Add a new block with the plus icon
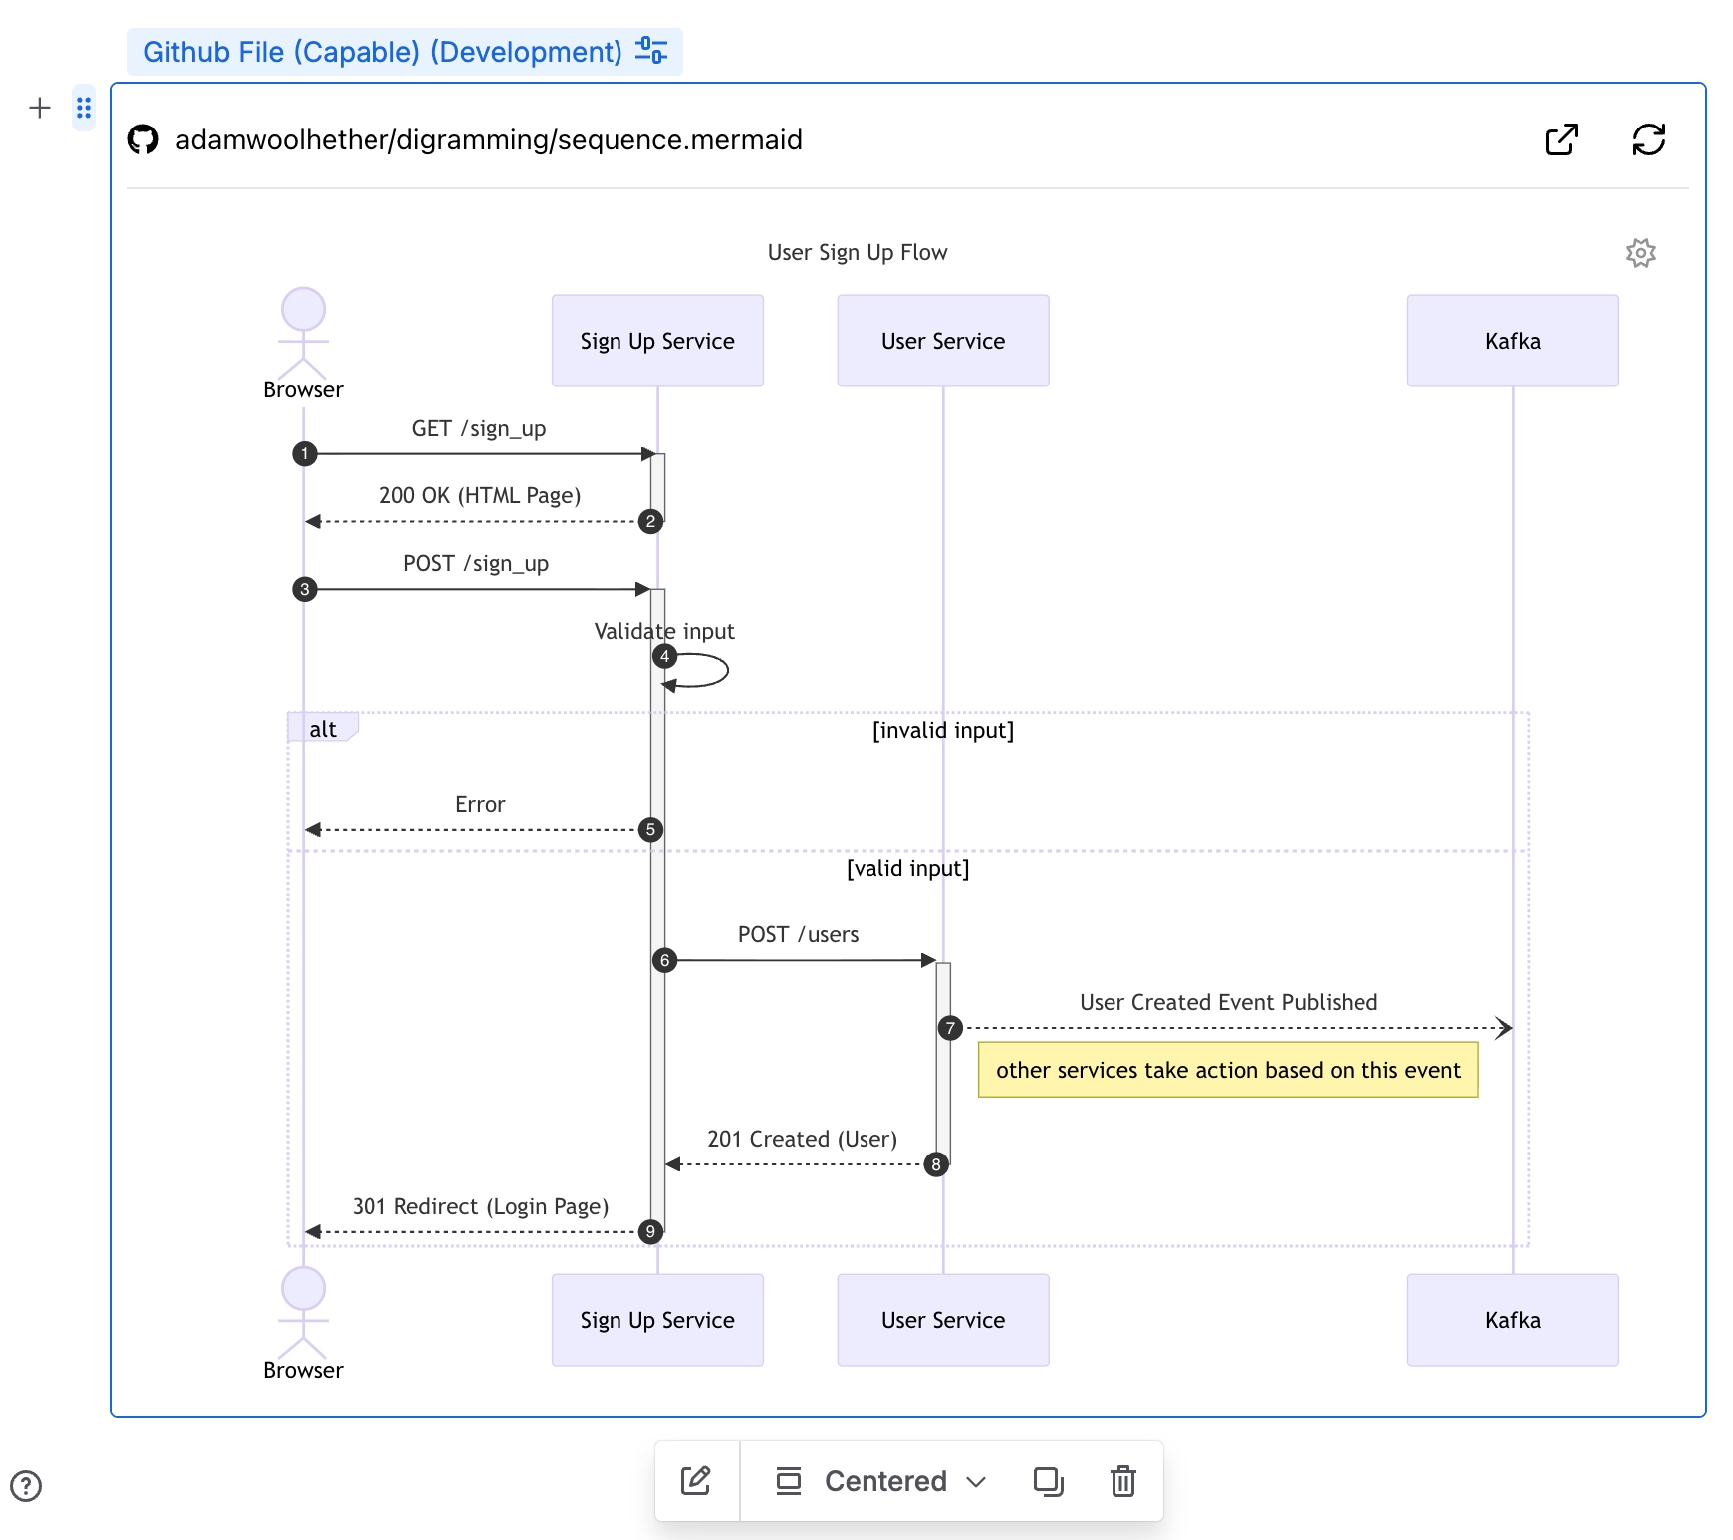 40,108
